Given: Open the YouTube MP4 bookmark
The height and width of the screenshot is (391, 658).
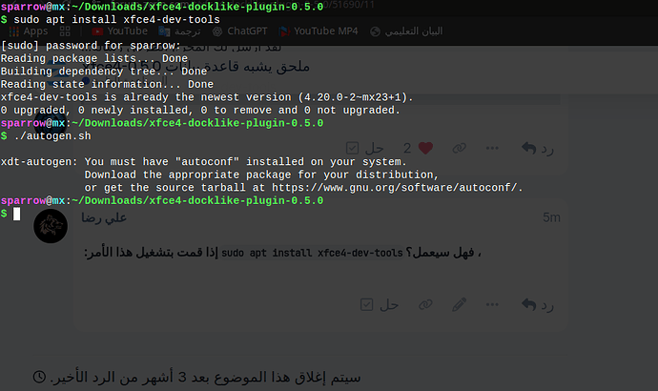Looking at the screenshot, I should pyautogui.click(x=318, y=31).
